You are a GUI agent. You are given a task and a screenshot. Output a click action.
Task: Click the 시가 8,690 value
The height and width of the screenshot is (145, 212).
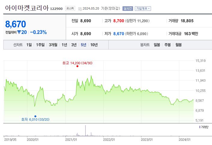tap(86, 34)
